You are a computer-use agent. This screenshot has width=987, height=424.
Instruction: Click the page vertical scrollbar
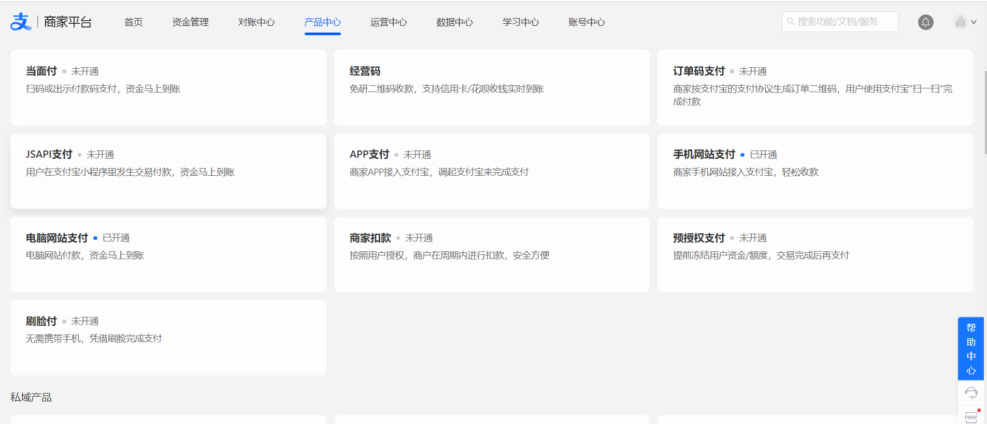[x=985, y=112]
